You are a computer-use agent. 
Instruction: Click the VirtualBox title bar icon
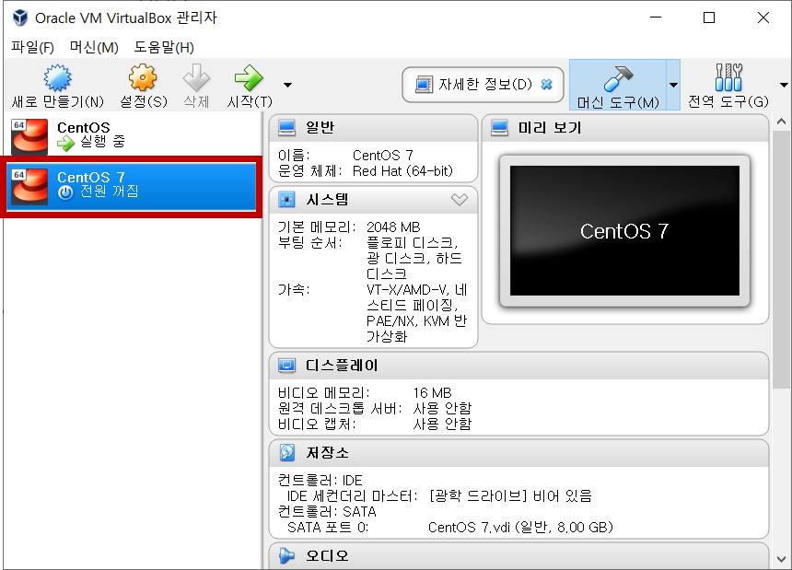(x=20, y=17)
